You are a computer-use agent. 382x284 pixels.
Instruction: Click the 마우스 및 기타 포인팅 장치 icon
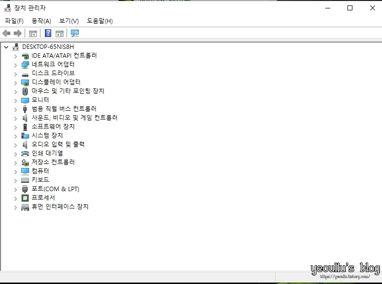pos(25,91)
